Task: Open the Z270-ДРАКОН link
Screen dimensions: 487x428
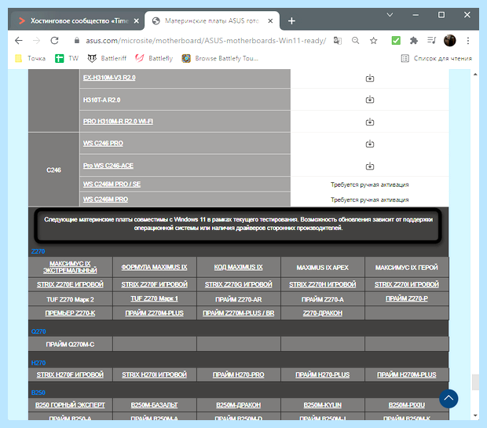Action: point(322,313)
